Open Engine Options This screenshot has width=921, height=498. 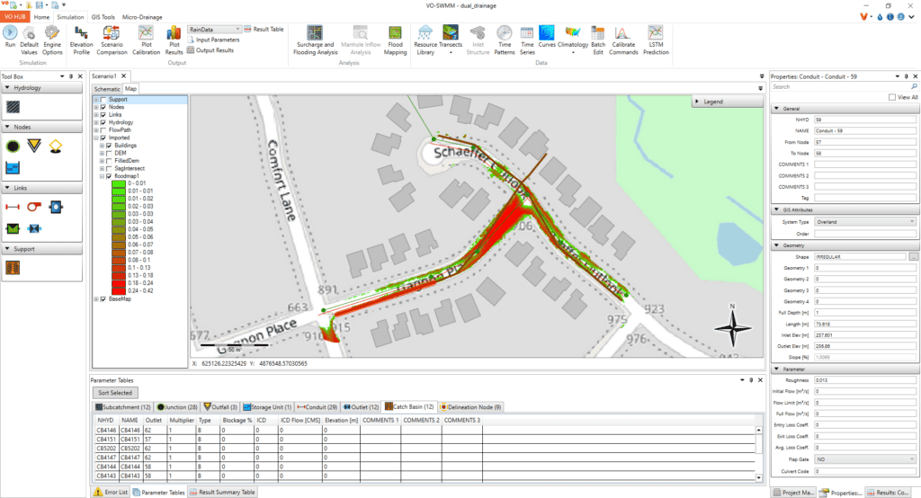click(x=52, y=40)
